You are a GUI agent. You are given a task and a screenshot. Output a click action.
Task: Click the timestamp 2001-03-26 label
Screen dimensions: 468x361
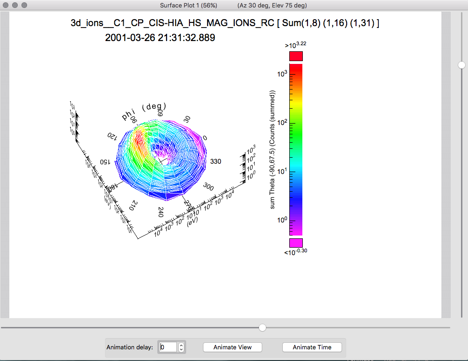pos(160,38)
